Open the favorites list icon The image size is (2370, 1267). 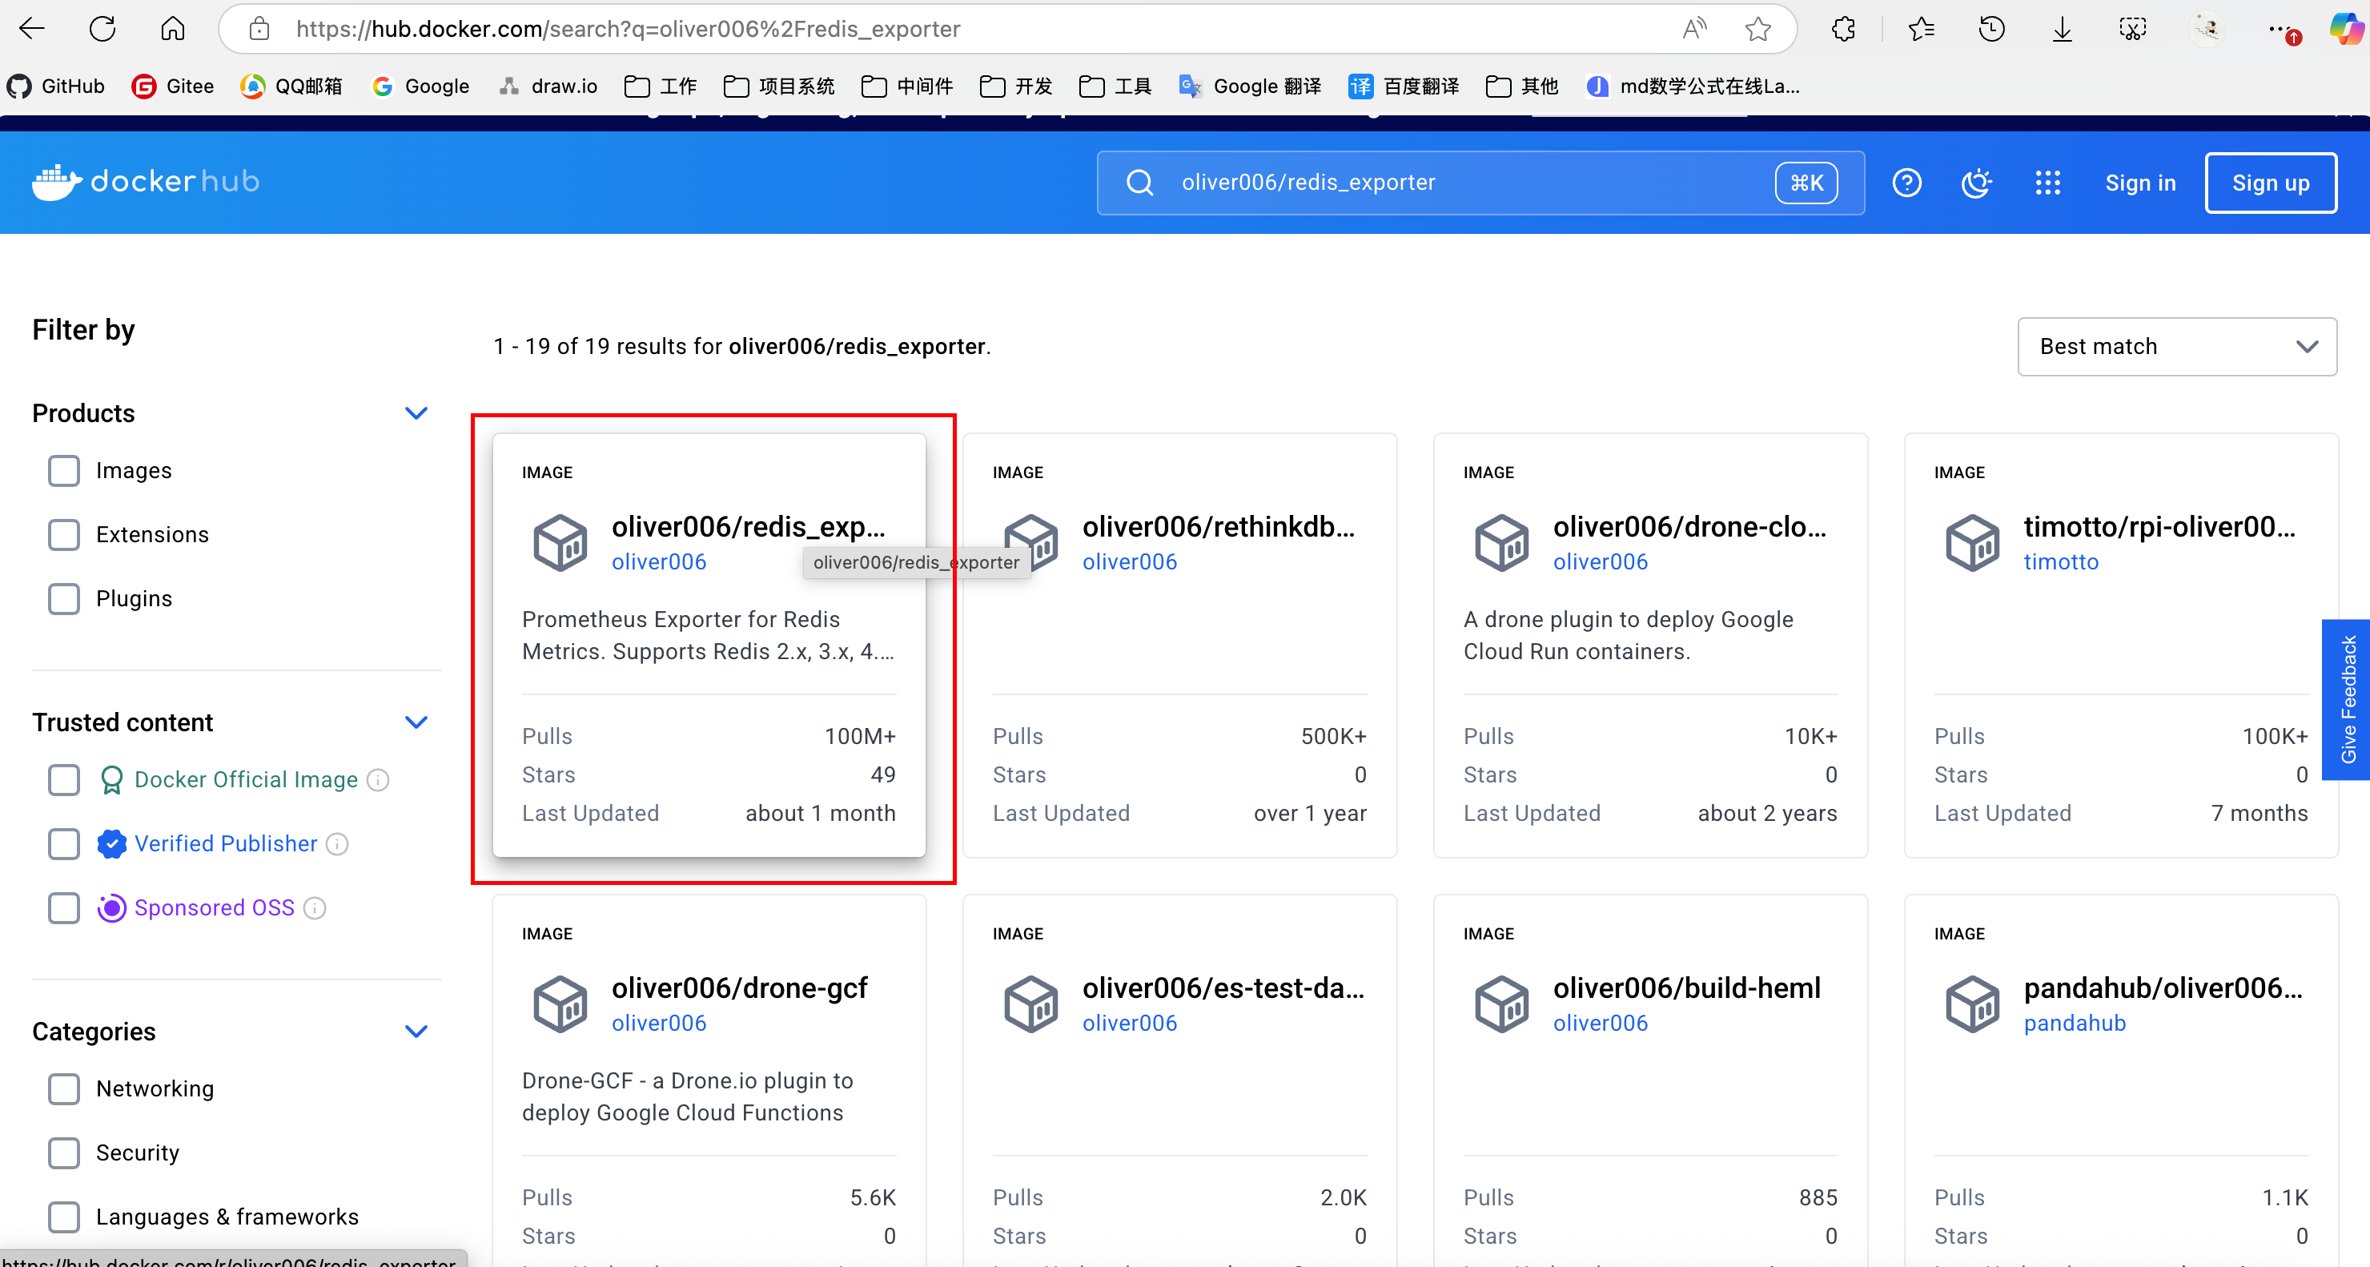(1921, 29)
